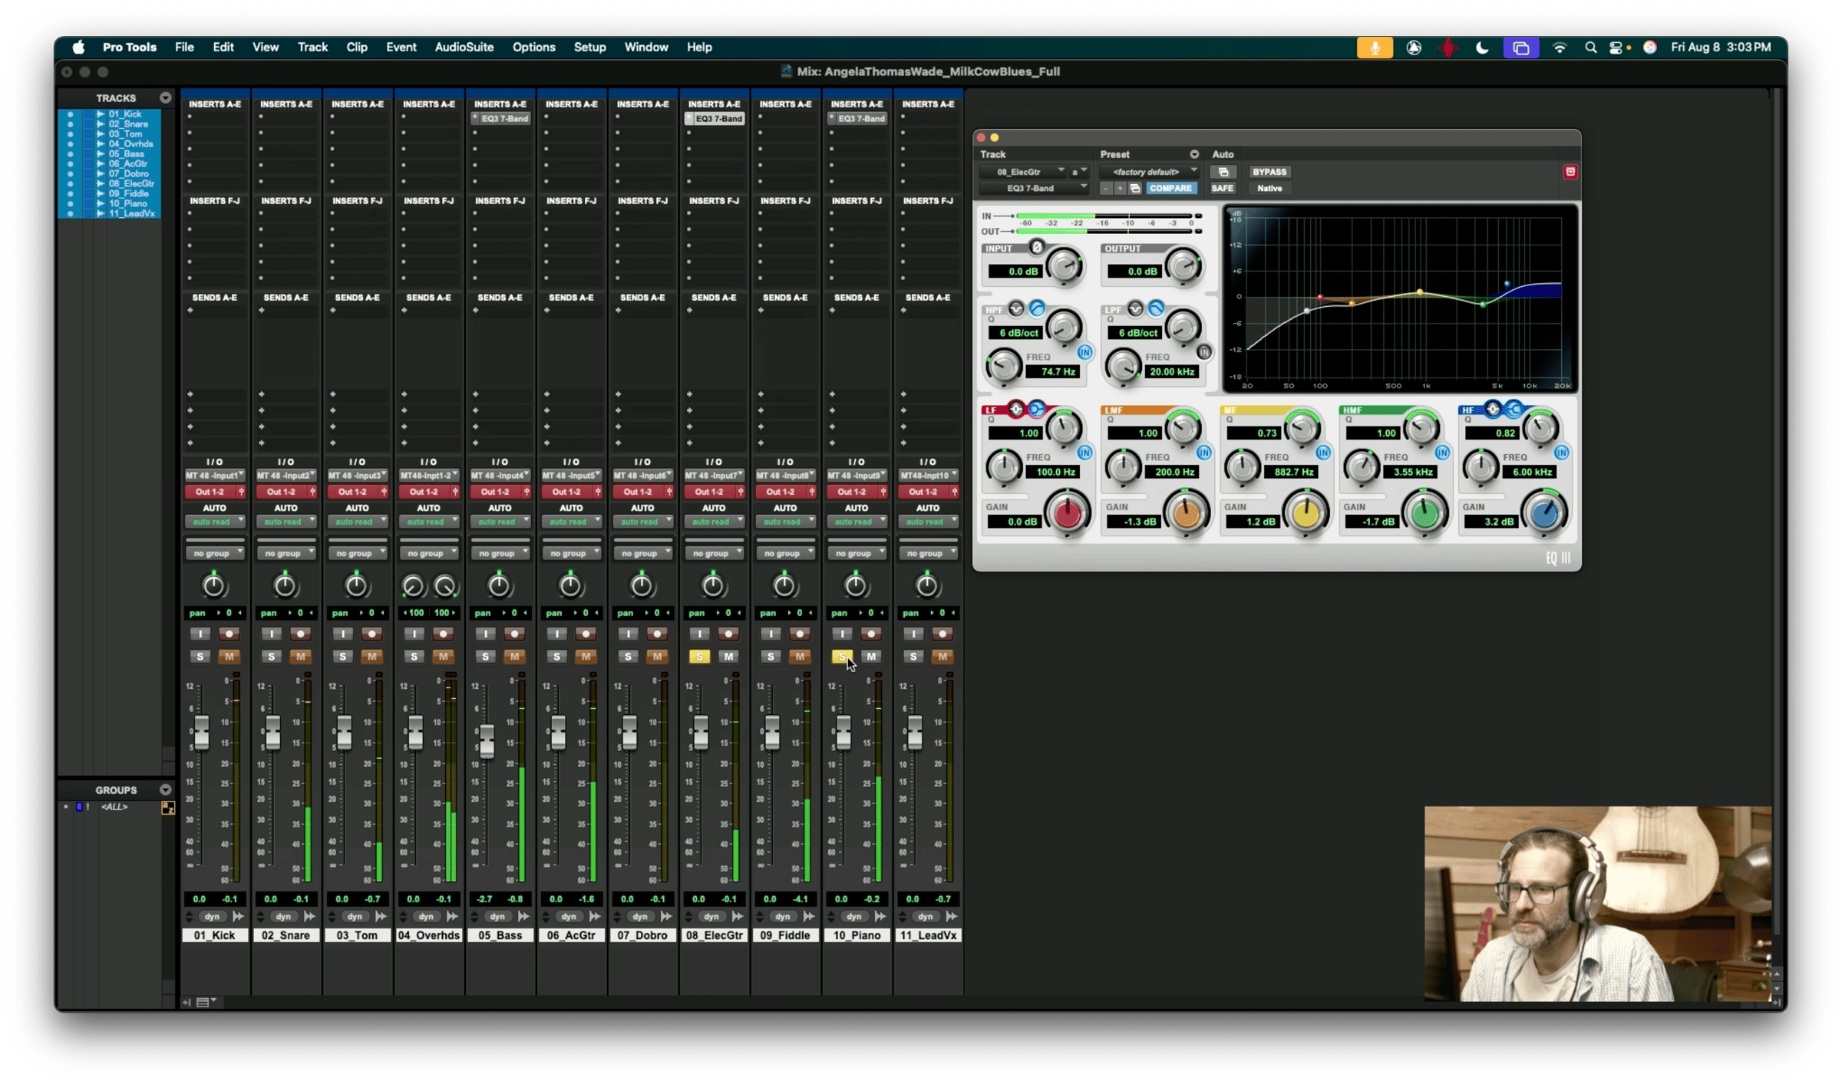Toggle LMF band IN button

1203,453
